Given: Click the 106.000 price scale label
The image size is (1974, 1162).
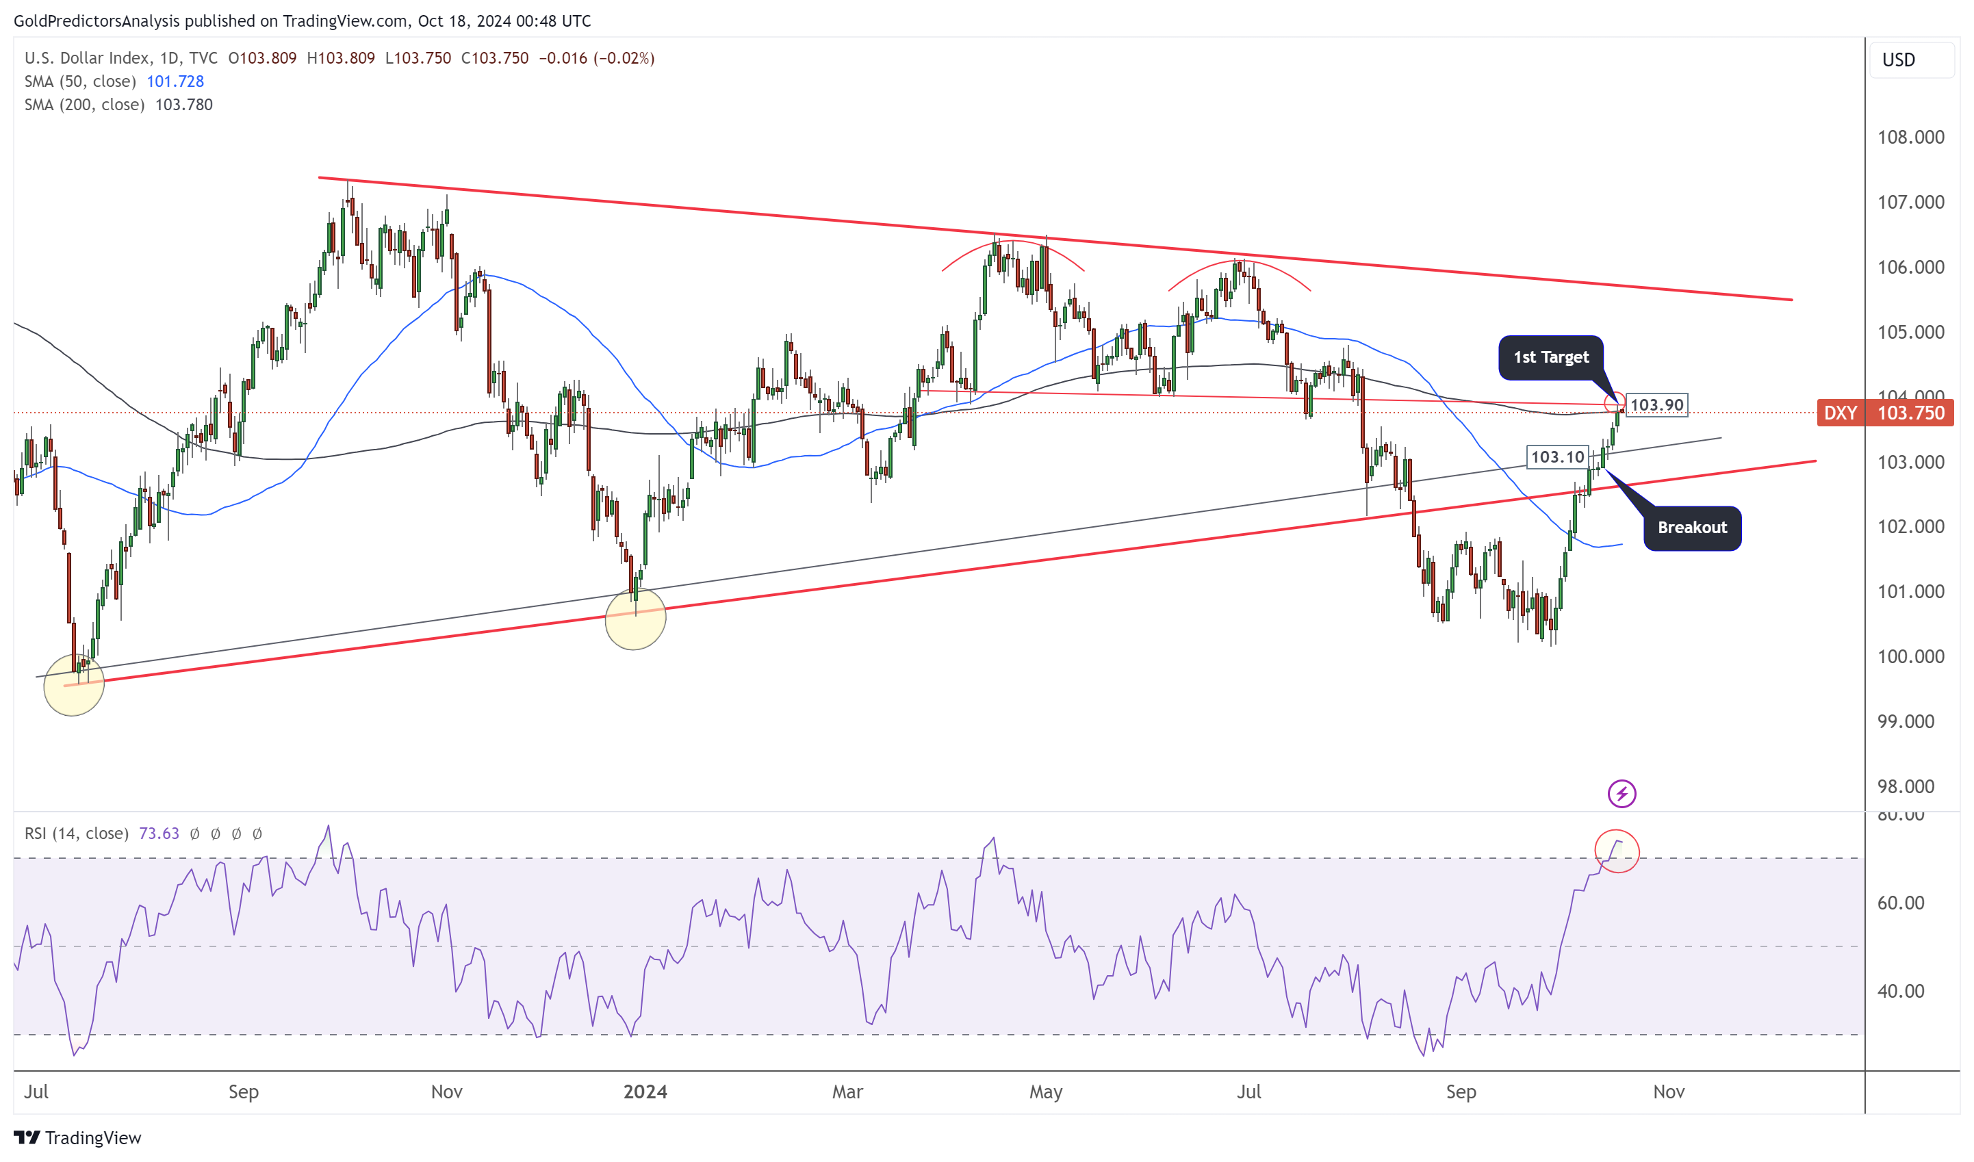Looking at the screenshot, I should (1910, 267).
